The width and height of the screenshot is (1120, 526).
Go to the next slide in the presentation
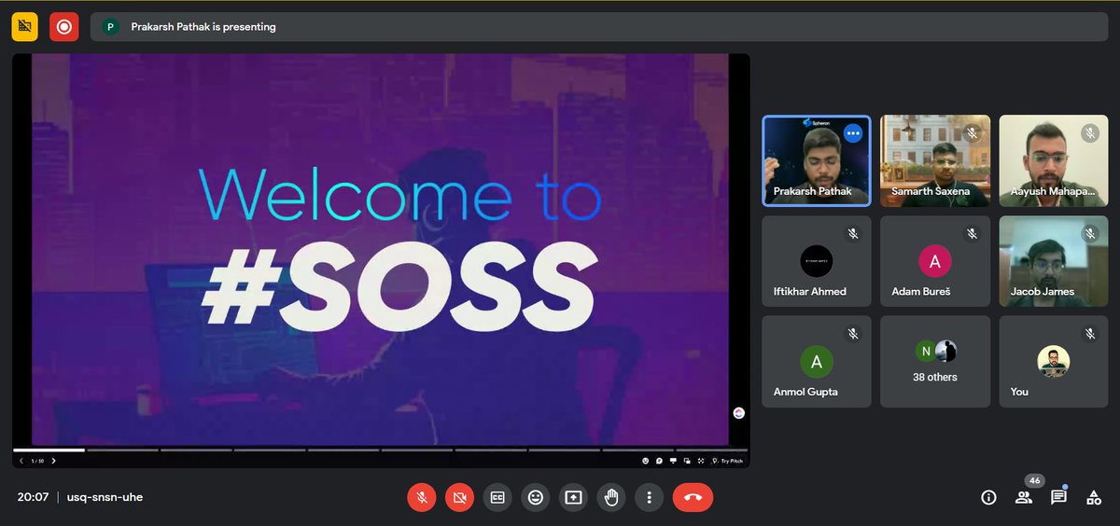click(x=53, y=461)
